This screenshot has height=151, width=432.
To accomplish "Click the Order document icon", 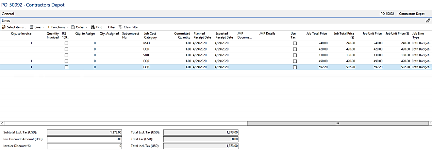I will tap(73, 27).
